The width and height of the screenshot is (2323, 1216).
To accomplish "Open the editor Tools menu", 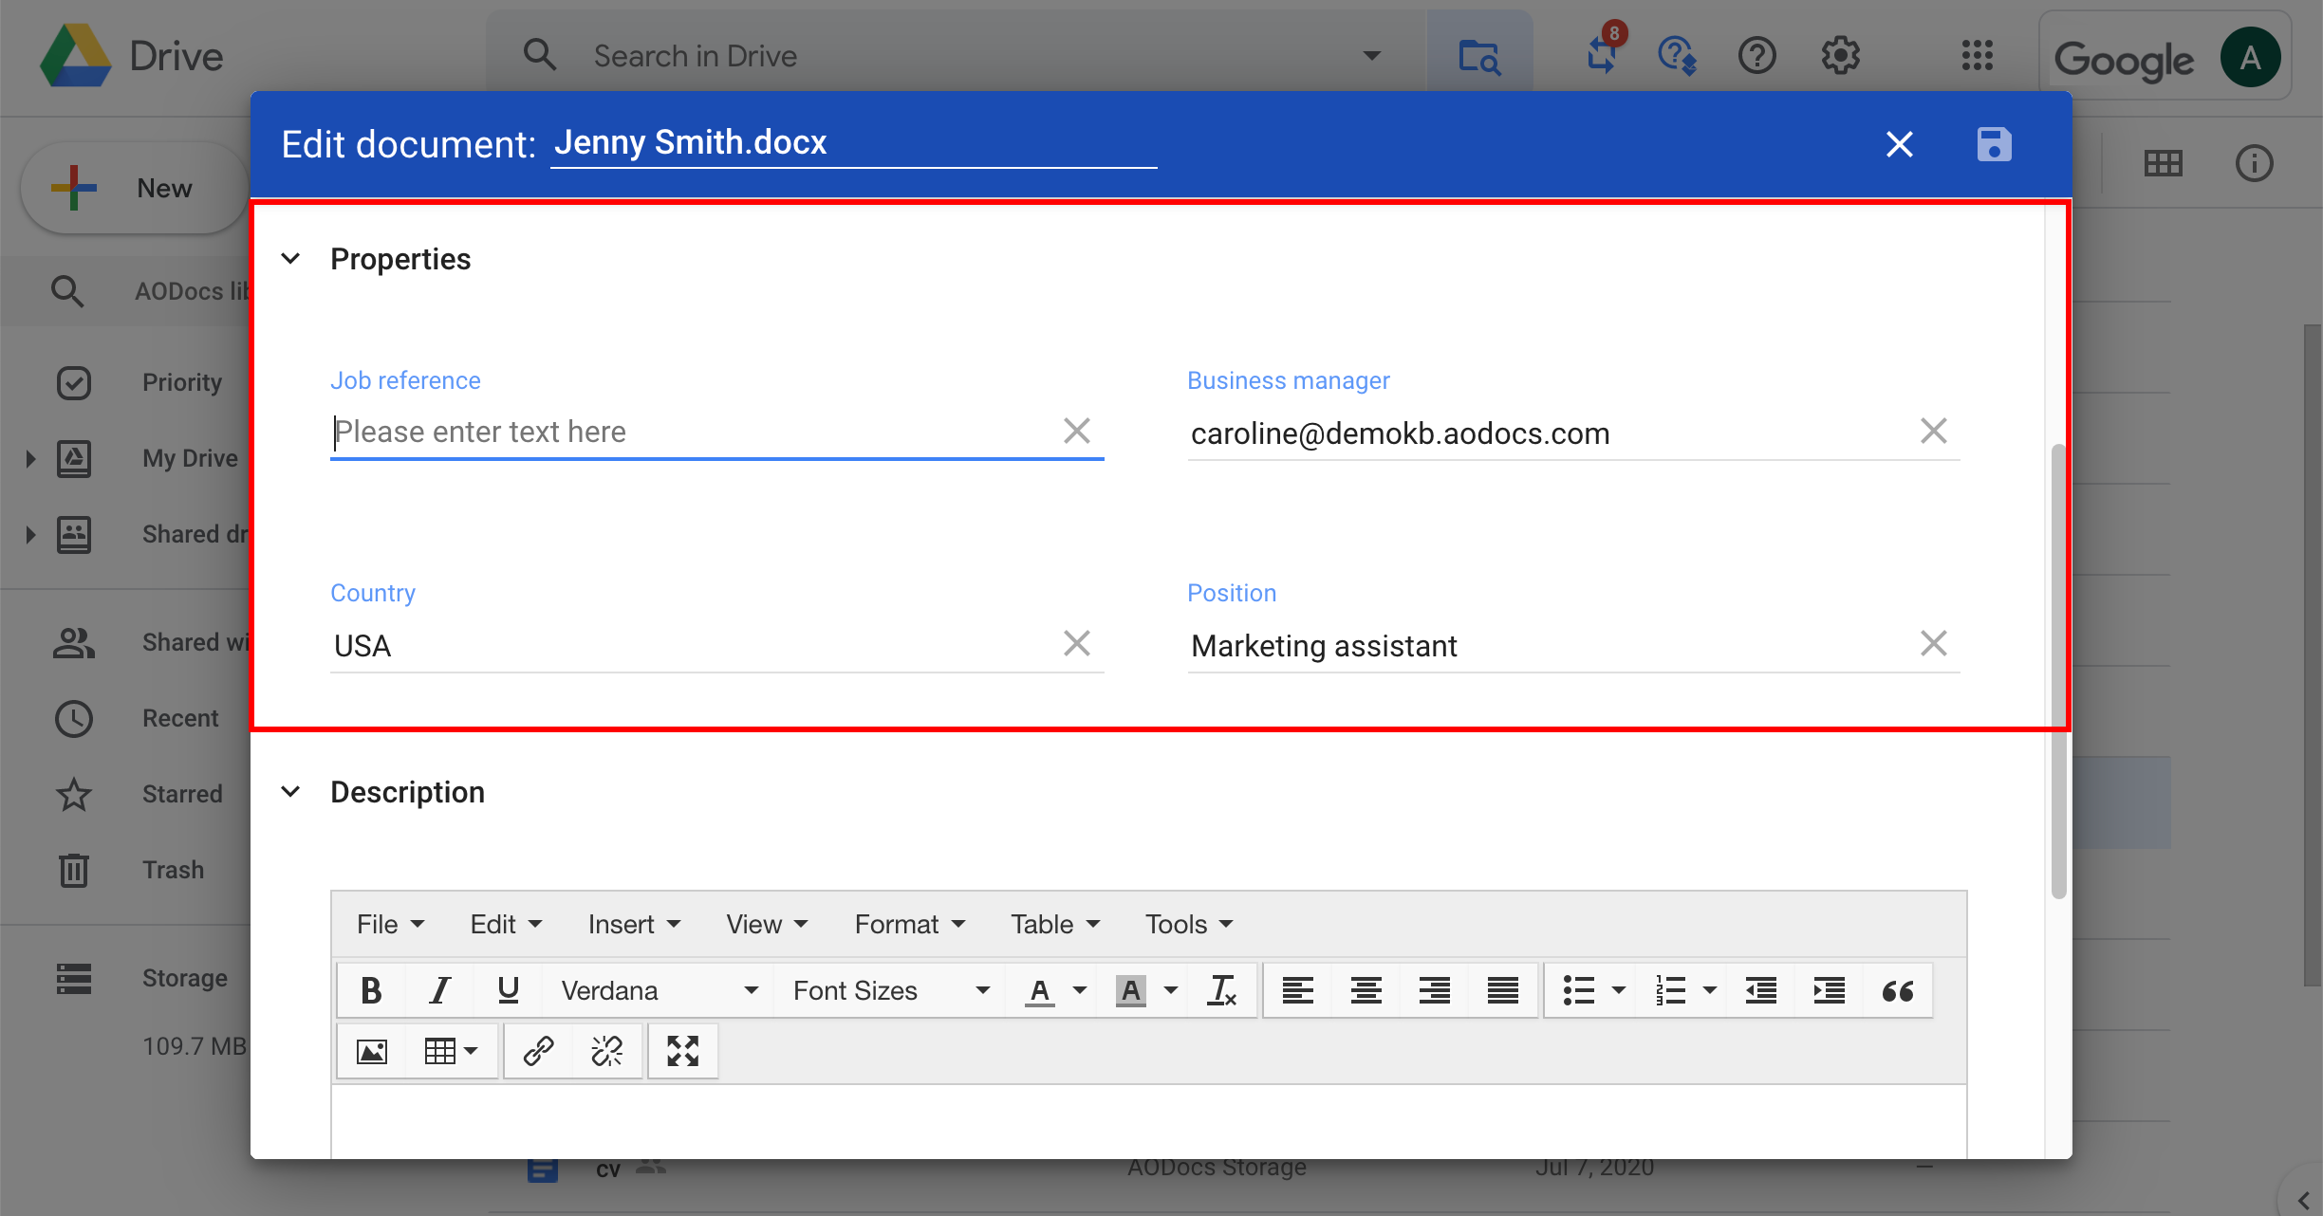I will 1188,924.
